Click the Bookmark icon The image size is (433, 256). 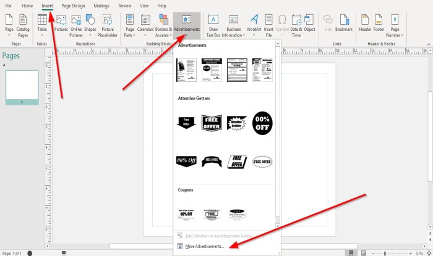point(343,23)
